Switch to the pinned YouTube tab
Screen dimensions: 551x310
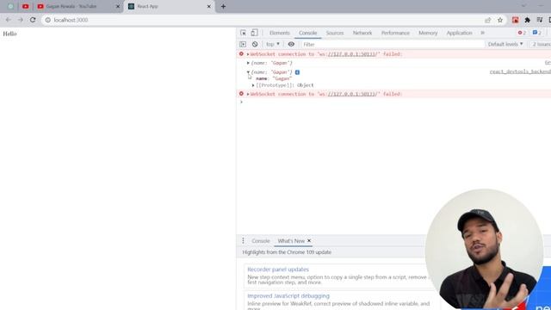tap(26, 6)
